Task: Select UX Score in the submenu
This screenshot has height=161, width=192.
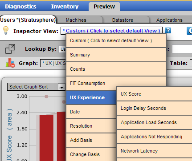Action: coord(155,94)
